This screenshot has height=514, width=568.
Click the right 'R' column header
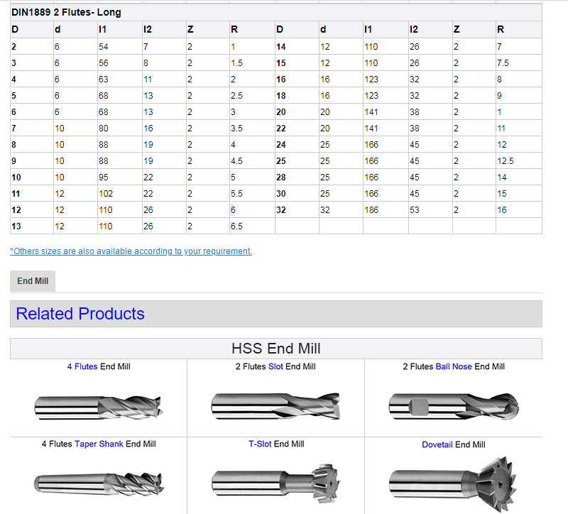click(x=519, y=29)
